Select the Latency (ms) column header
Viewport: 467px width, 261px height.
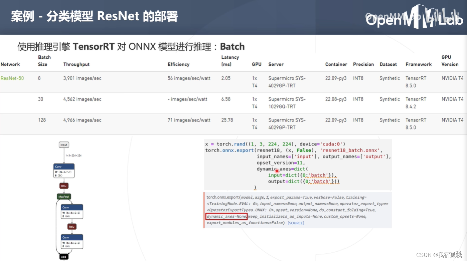(230, 61)
